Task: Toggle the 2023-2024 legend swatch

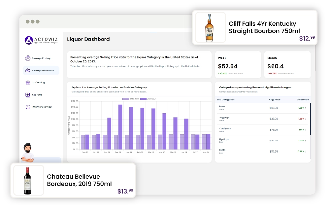Action: coord(143,99)
